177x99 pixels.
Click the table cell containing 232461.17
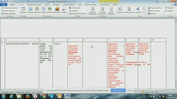click(60, 65)
